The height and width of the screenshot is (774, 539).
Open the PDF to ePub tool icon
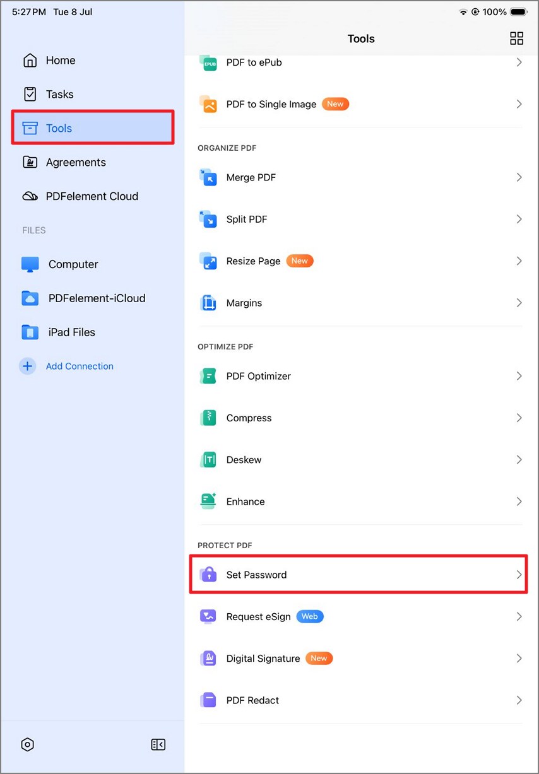coord(208,62)
